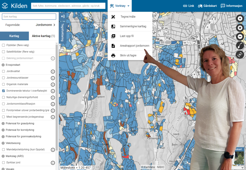Tick the Jordkvalitet checkbox
Viewport: 246px width, 170px height.
[4, 71]
